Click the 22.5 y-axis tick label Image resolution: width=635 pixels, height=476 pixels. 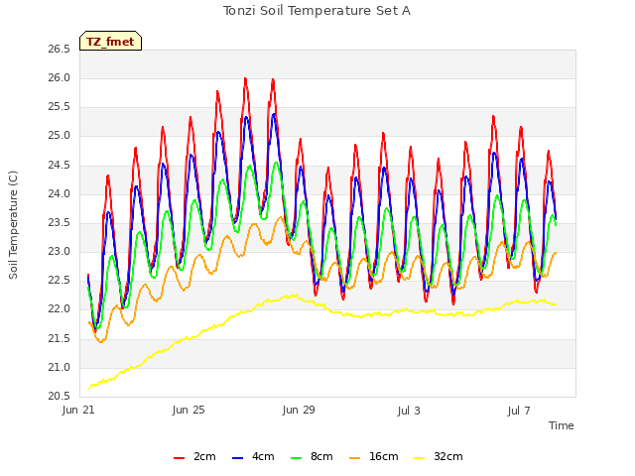coord(60,281)
